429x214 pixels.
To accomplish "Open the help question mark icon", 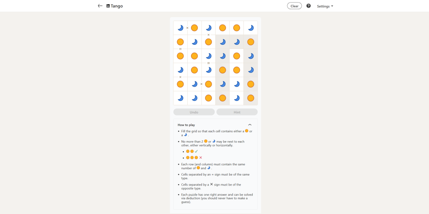I will (x=308, y=6).
